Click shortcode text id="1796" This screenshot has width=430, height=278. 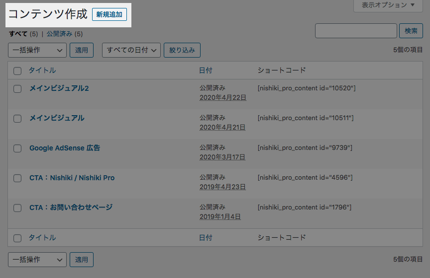(x=305, y=208)
